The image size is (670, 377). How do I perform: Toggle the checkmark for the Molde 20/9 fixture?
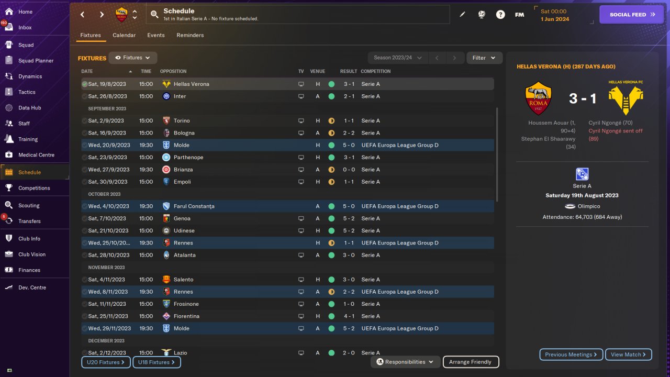(84, 145)
